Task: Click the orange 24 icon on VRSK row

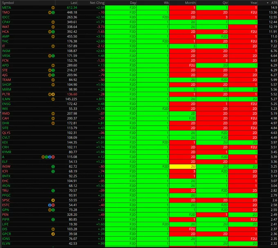Action: click(50, 56)
